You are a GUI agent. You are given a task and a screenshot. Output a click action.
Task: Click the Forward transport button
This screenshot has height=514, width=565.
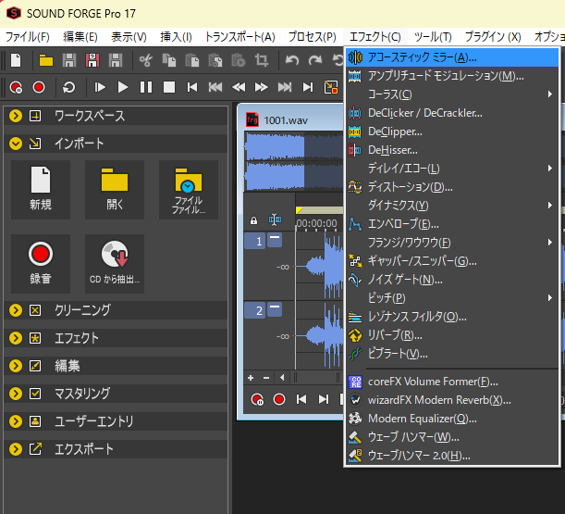(x=262, y=87)
